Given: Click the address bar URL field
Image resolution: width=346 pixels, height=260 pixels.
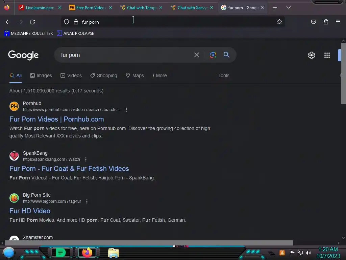Looking at the screenshot, I should pyautogui.click(x=173, y=22).
